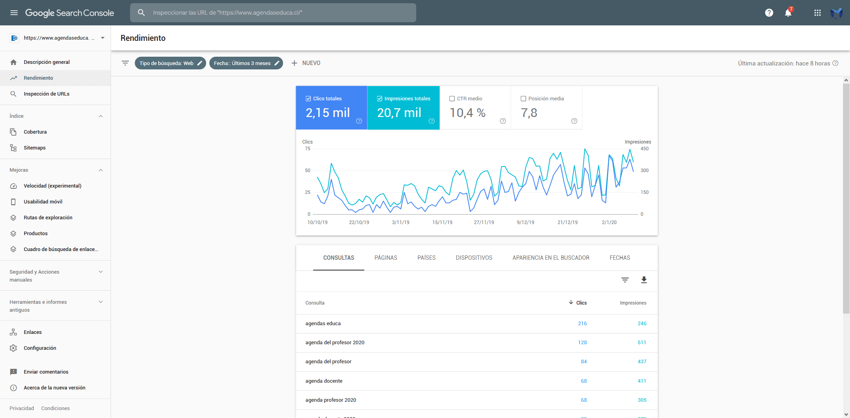This screenshot has width=850, height=418.
Task: Click help icon in Impresiones totales card
Action: coord(431,121)
